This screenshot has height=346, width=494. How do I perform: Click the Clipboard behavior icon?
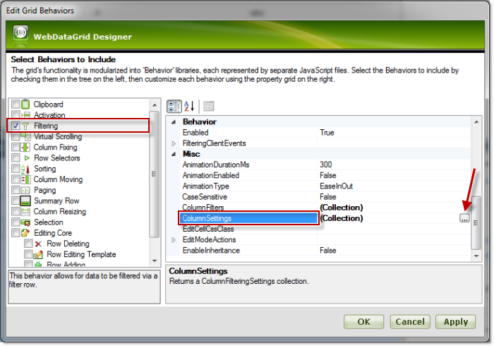coord(26,105)
